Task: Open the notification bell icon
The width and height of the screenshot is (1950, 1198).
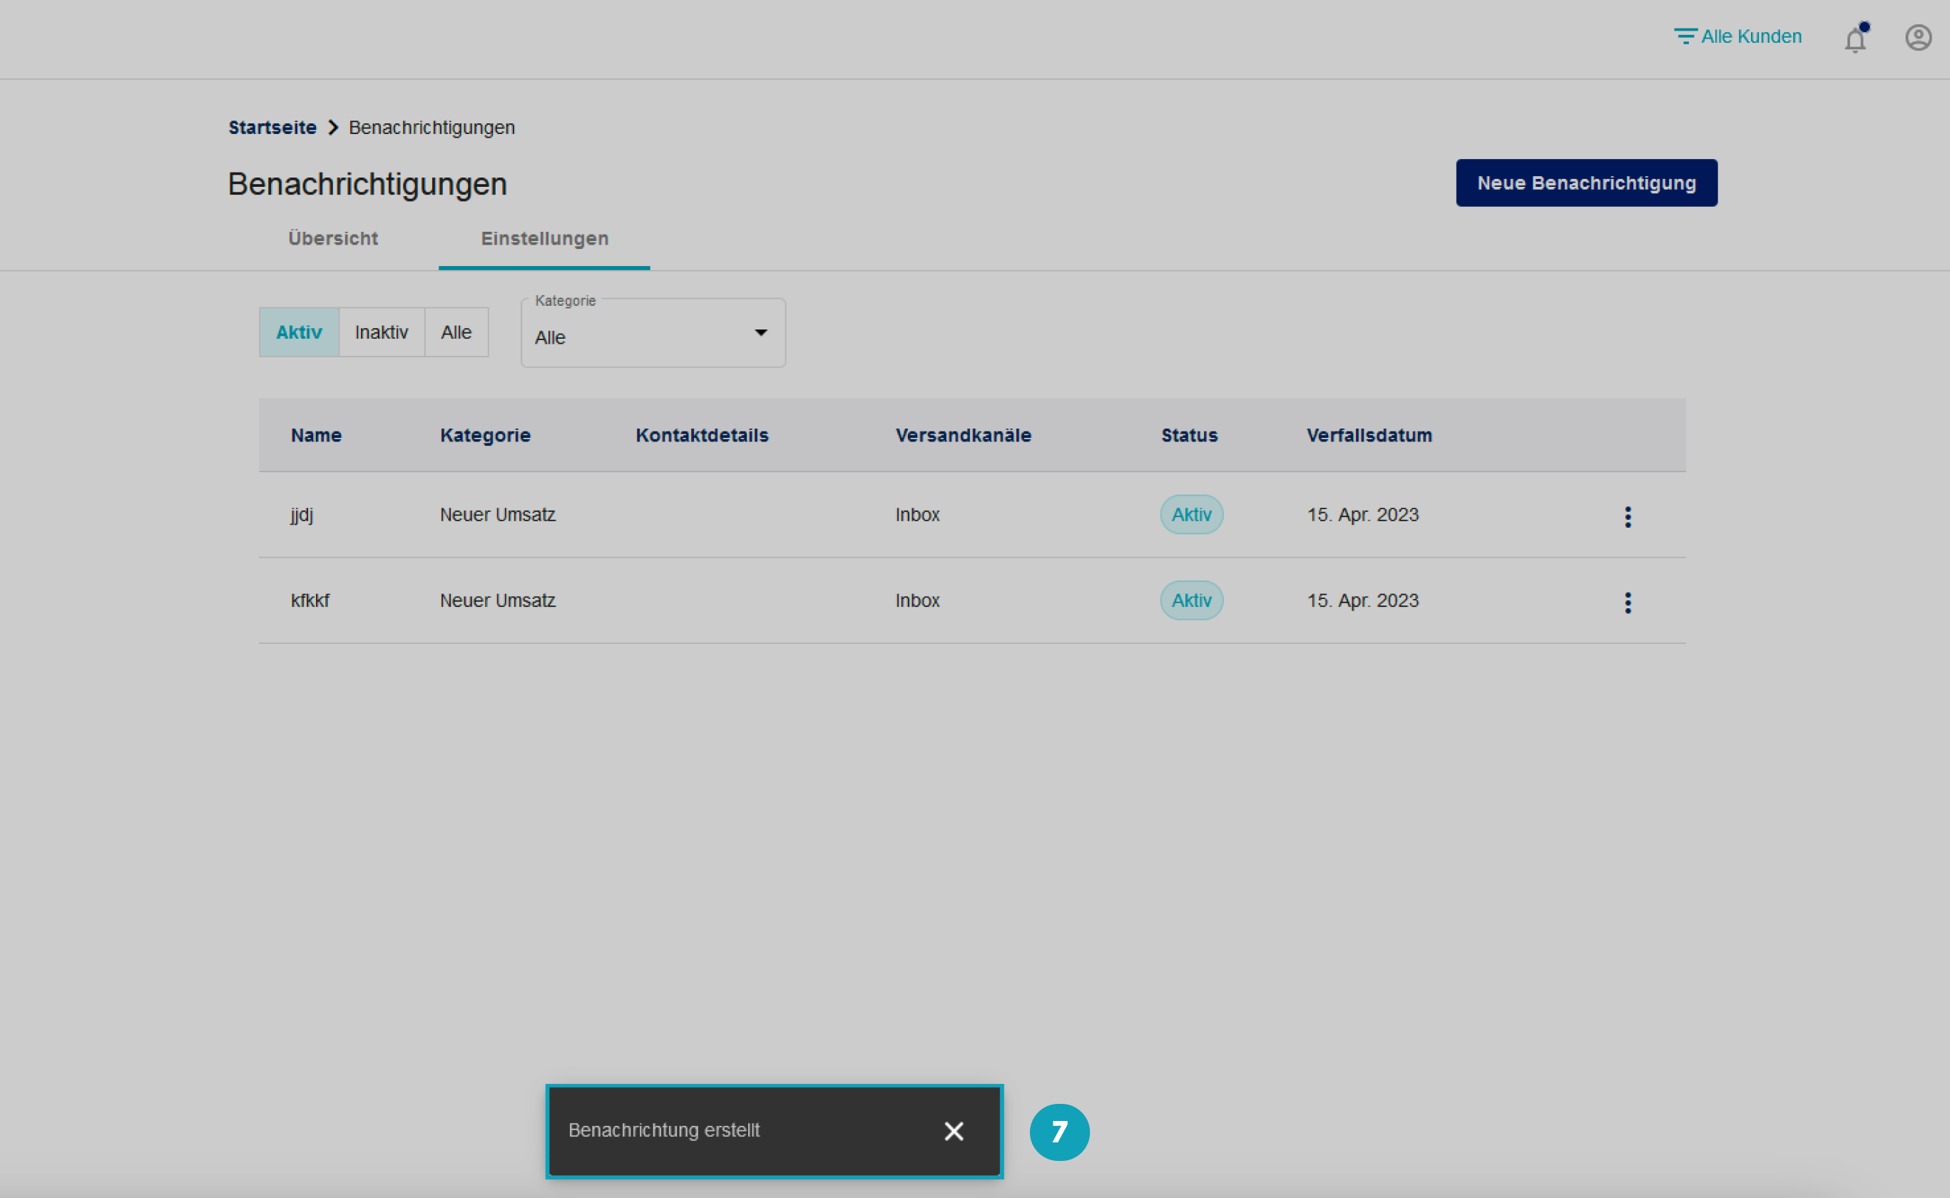Action: 1856,38
